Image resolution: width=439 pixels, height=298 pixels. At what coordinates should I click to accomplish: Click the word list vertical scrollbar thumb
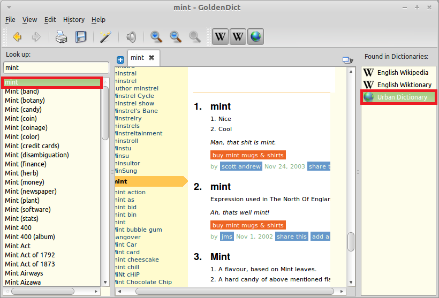[x=105, y=113]
